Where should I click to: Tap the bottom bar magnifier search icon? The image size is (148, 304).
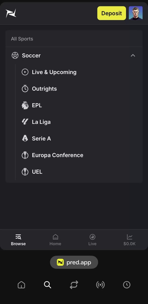point(47,285)
